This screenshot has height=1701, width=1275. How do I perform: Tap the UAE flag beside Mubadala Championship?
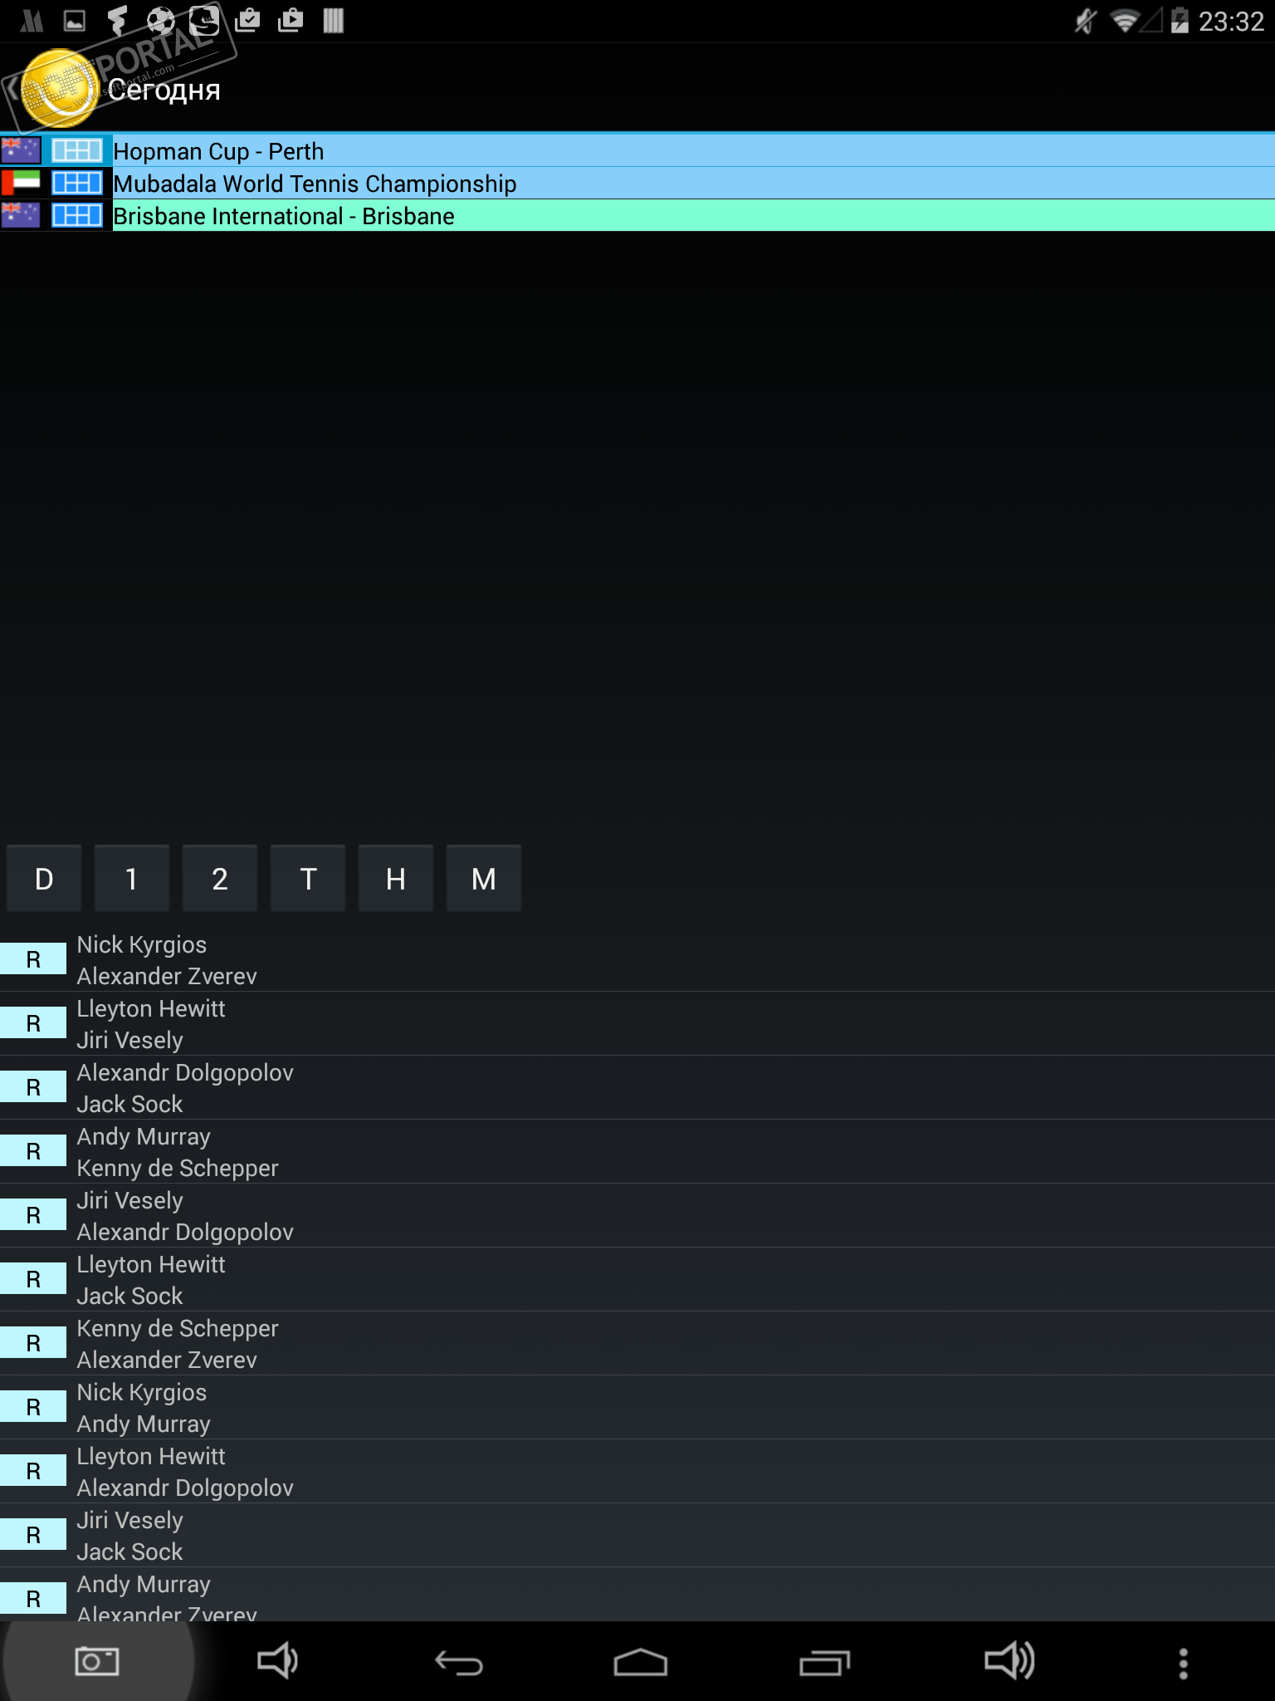tap(21, 183)
